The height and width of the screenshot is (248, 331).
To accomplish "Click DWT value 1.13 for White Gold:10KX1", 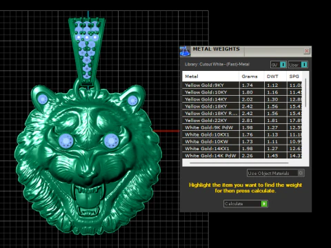I will pyautogui.click(x=272, y=134).
